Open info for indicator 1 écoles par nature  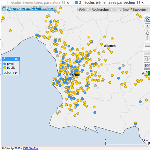click(63, 2)
